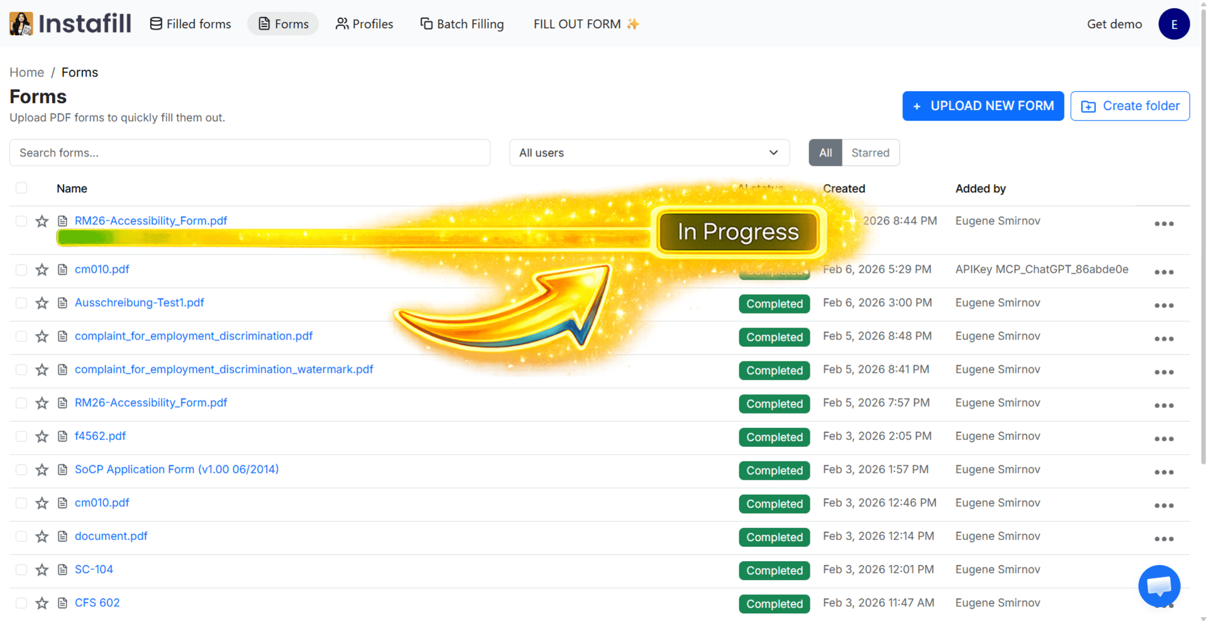The height and width of the screenshot is (621, 1207).
Task: Open the All users dropdown
Action: tap(649, 152)
